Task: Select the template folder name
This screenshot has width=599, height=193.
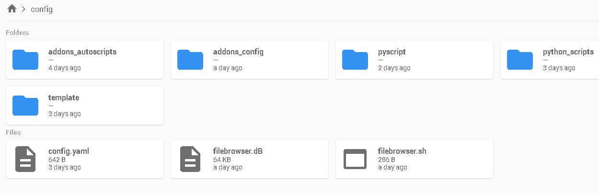Action: 64,97
